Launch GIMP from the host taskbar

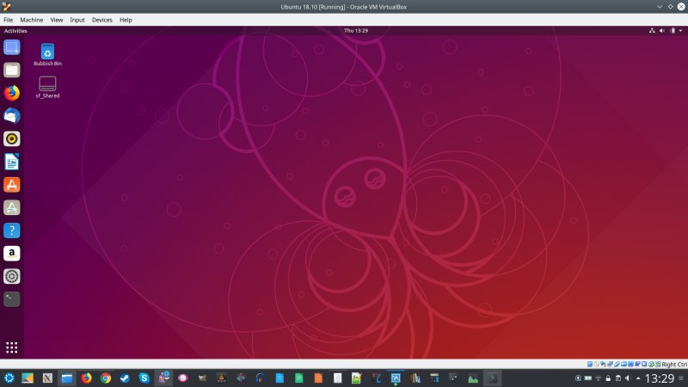[202, 378]
